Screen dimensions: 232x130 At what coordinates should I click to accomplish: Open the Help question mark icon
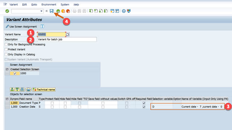[x=124, y=11]
